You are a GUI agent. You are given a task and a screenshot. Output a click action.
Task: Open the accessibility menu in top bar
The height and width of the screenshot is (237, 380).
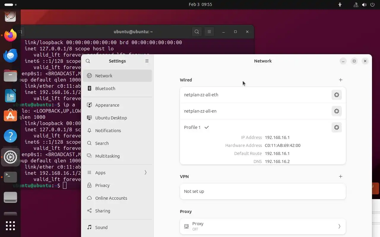[340, 4]
